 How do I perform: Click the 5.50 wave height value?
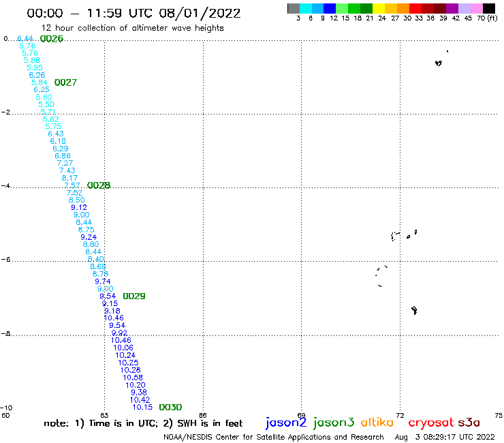[46, 104]
